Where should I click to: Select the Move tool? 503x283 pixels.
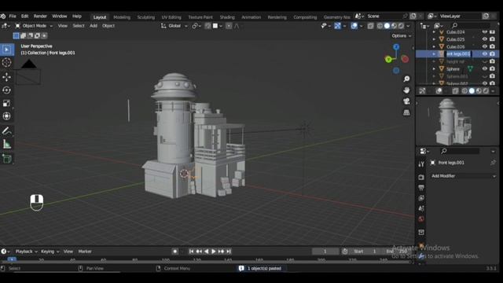(6, 77)
